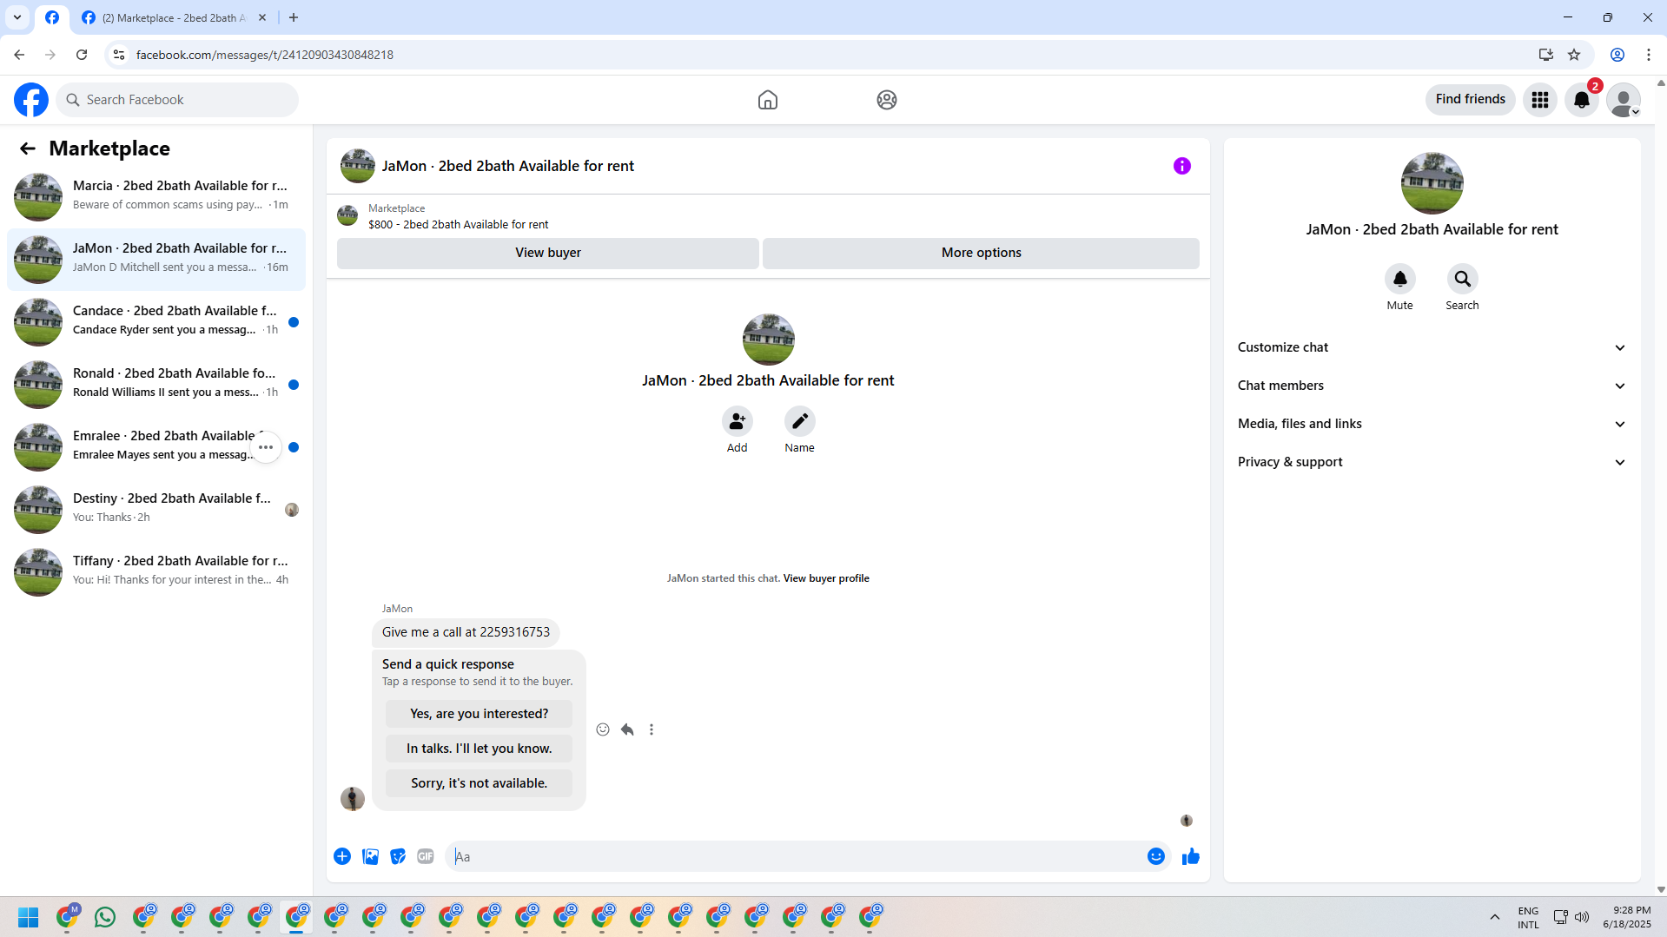Attach a photo file
This screenshot has height=937, width=1667.
[370, 856]
